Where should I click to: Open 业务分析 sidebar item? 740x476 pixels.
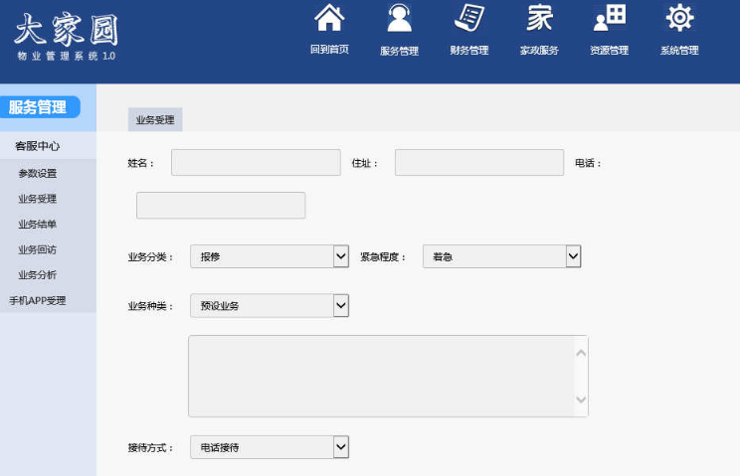click(x=38, y=275)
